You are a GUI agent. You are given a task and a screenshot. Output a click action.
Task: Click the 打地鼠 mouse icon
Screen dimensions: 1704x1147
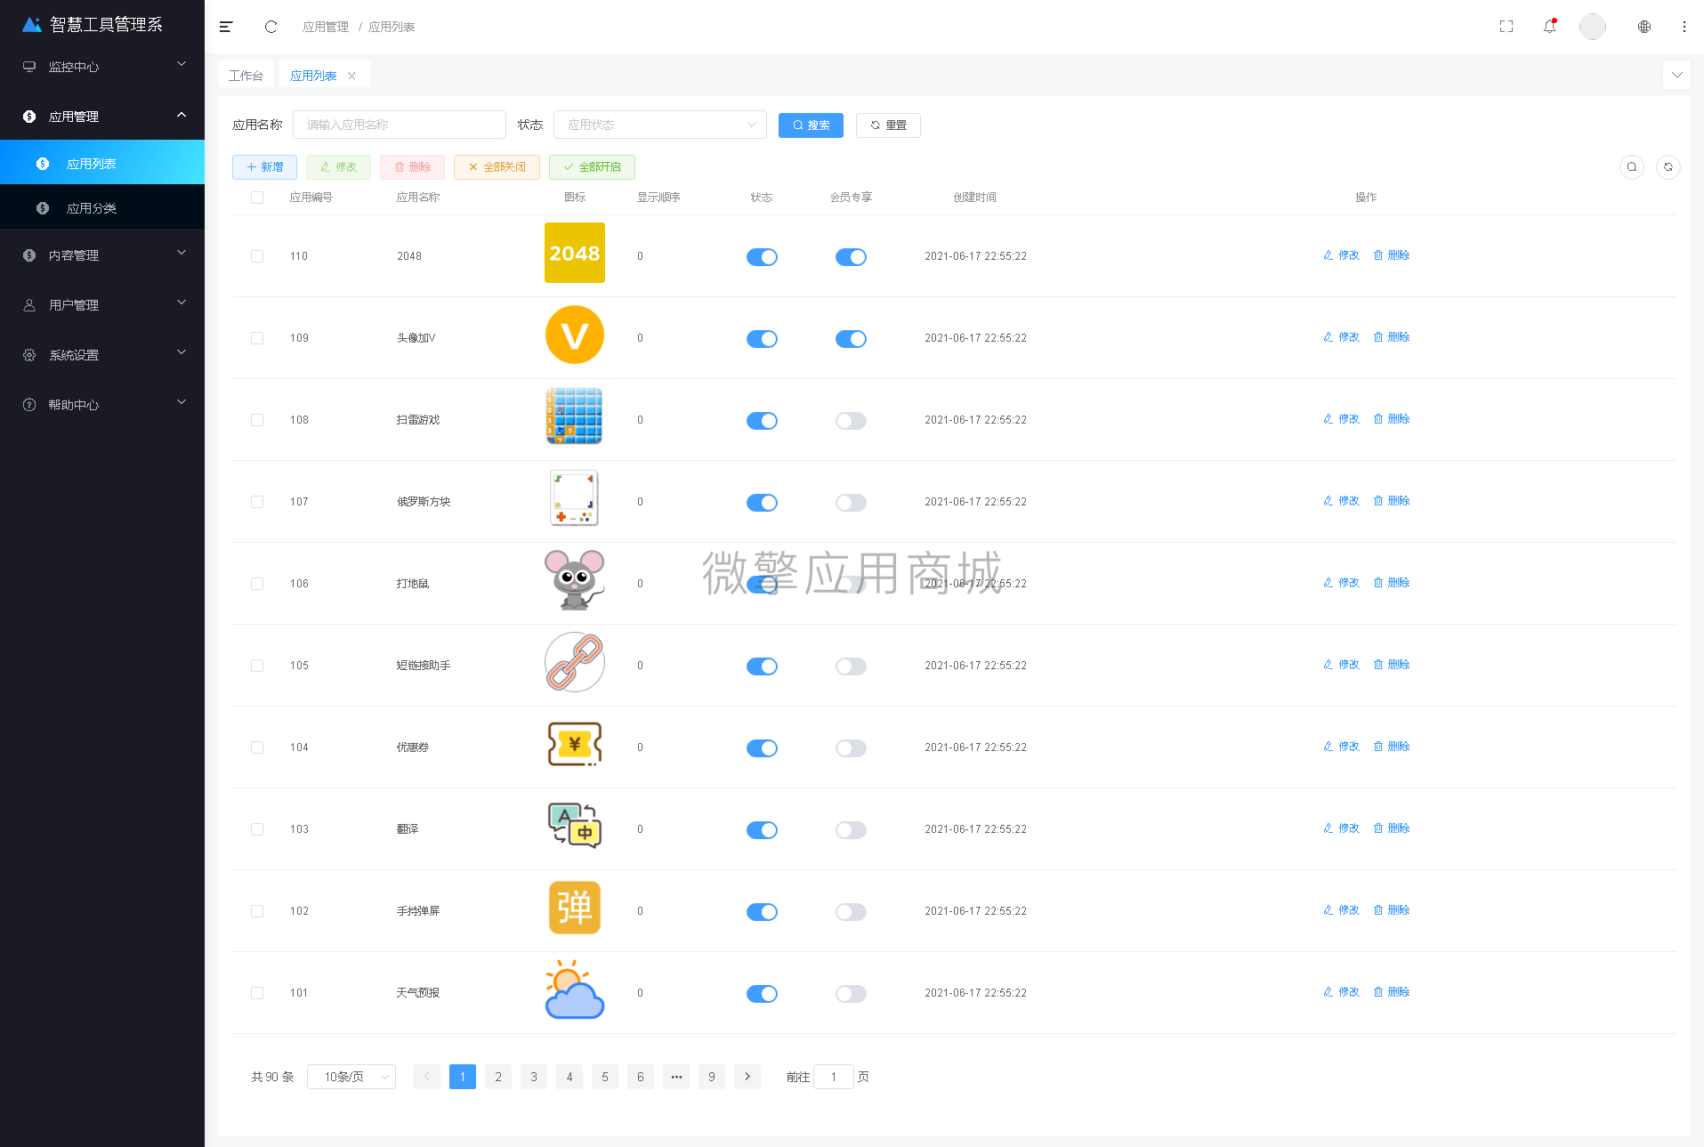pyautogui.click(x=575, y=580)
